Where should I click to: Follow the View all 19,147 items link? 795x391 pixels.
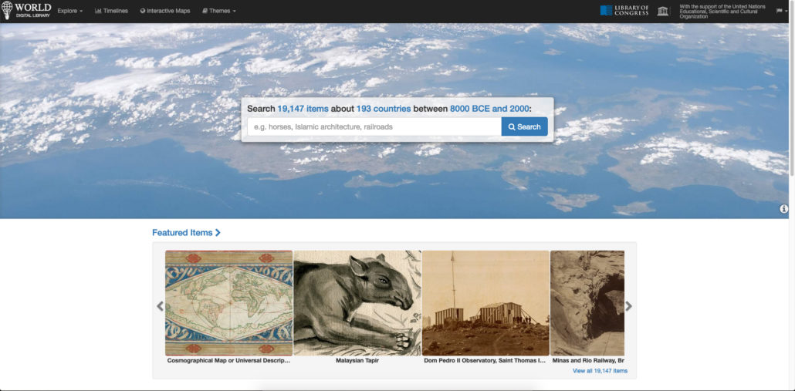coord(600,371)
